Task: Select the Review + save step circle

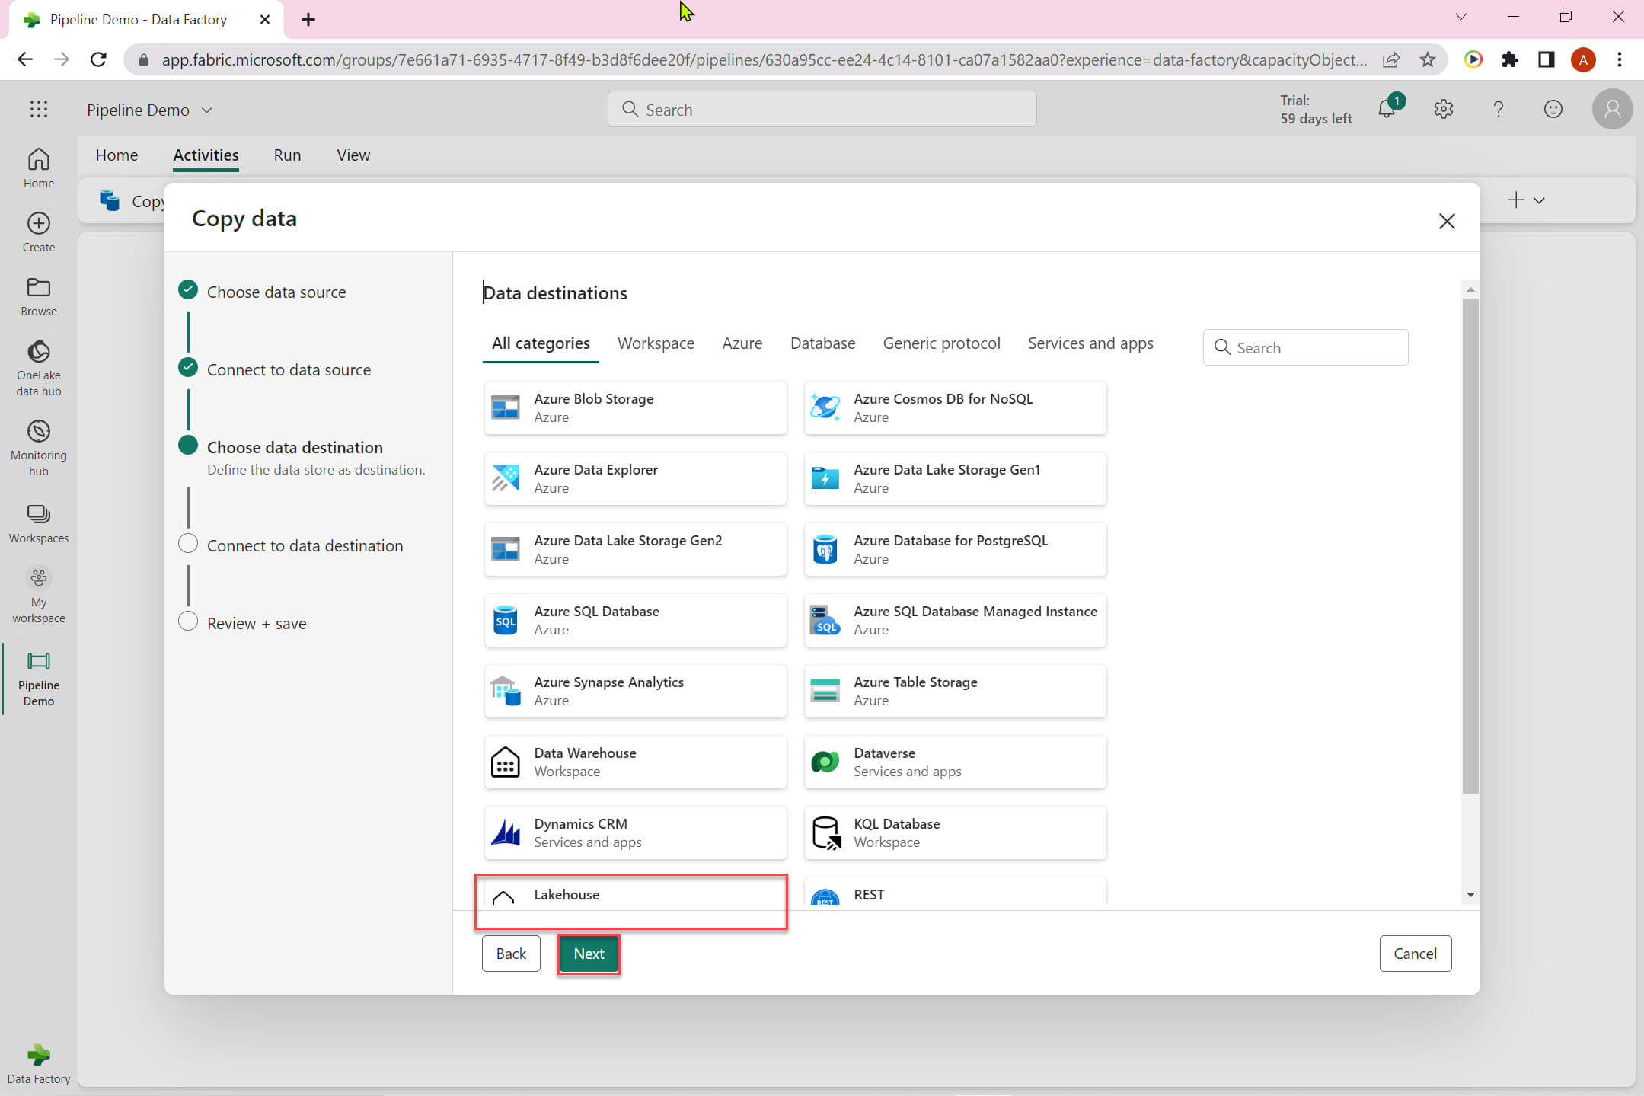Action: coord(188,621)
